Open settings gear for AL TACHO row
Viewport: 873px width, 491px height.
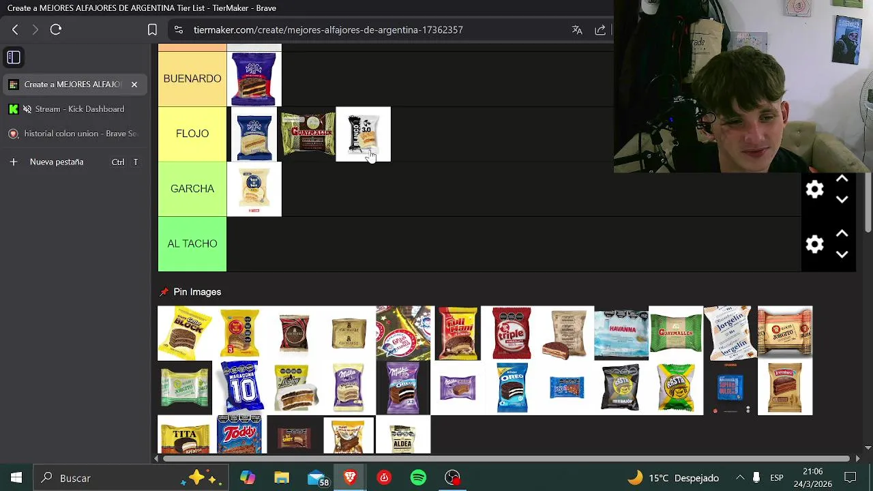tap(815, 244)
